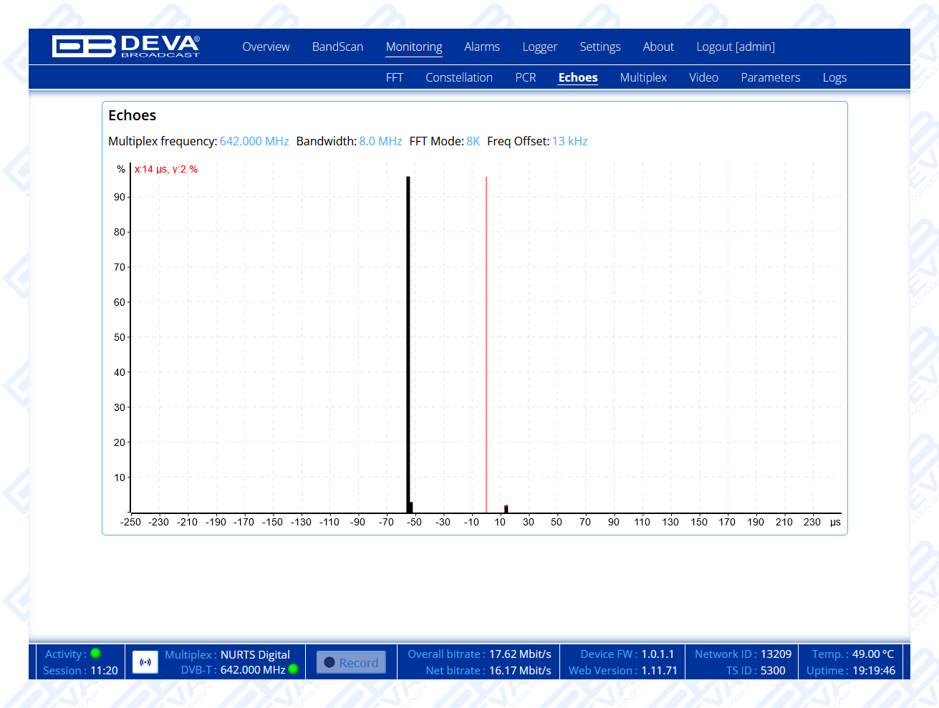The width and height of the screenshot is (939, 708).
Task: Open the Settings page
Action: point(599,47)
